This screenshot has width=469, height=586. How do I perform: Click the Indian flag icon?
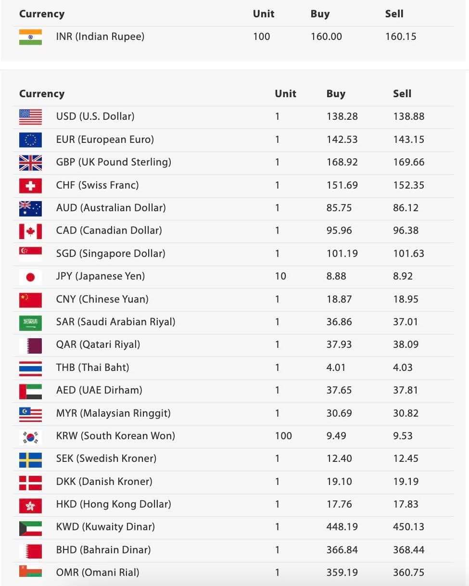(30, 37)
